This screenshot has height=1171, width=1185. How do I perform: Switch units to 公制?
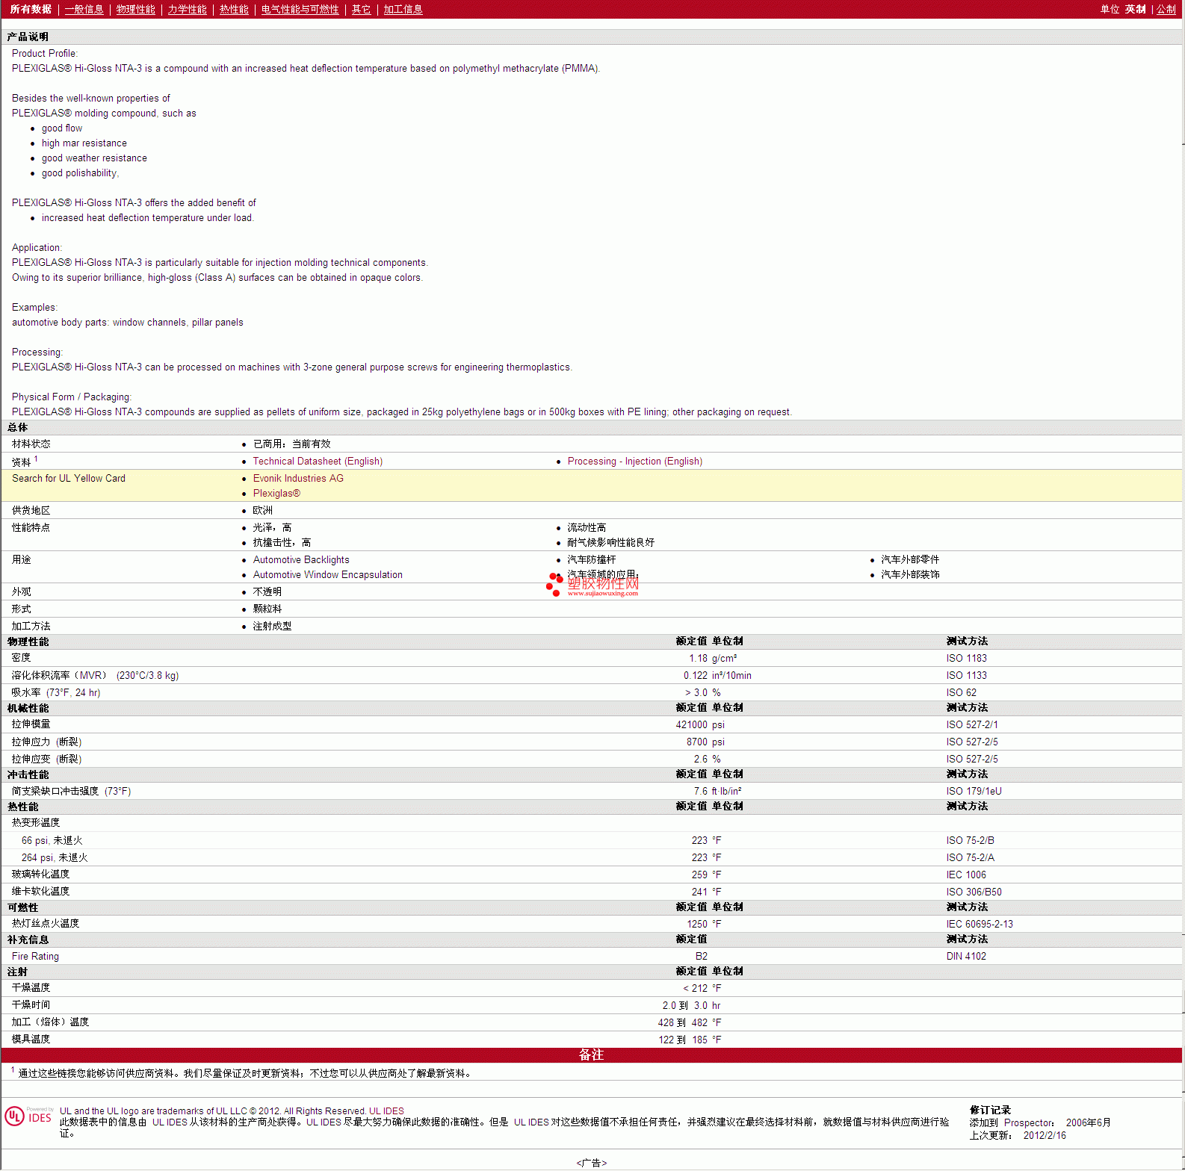[1166, 9]
